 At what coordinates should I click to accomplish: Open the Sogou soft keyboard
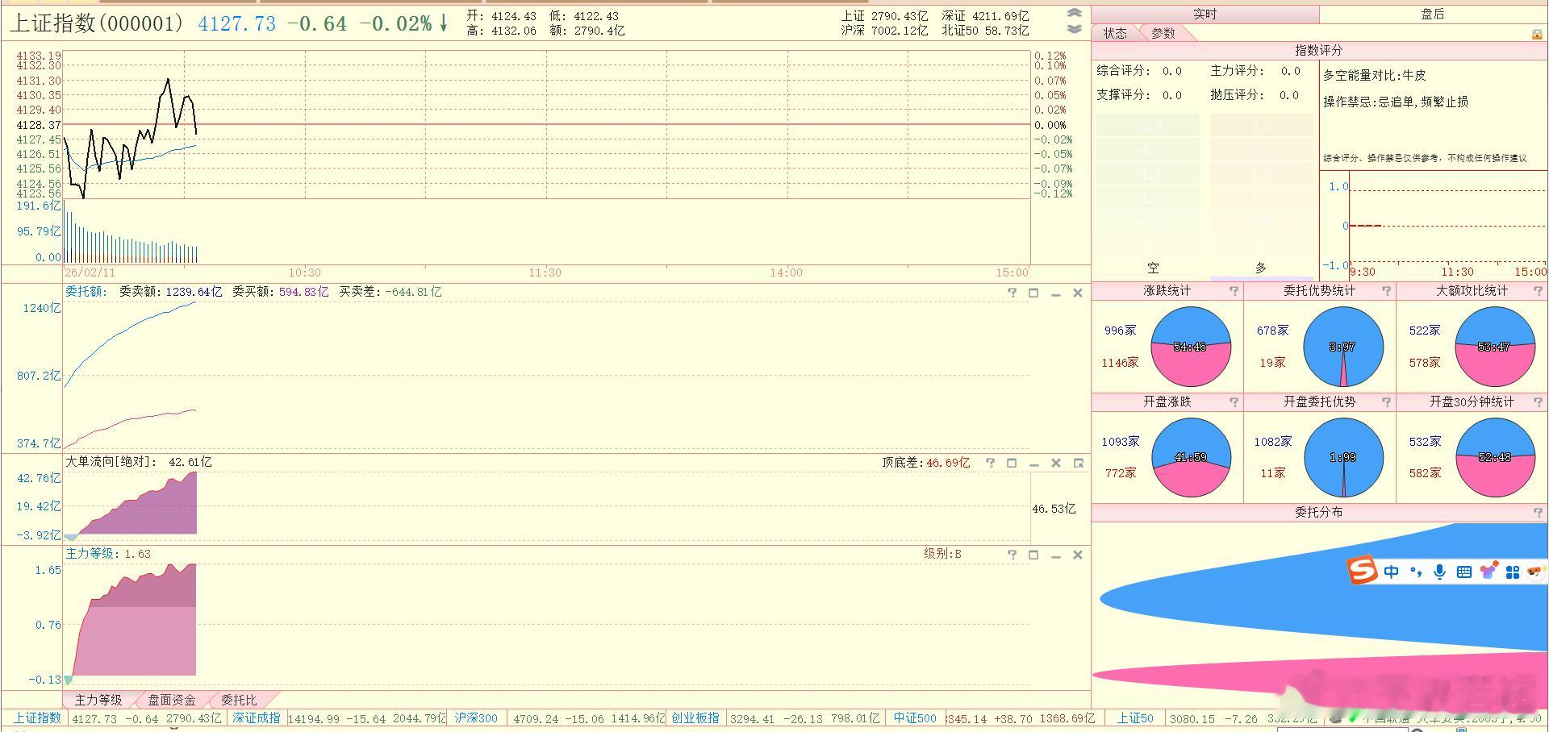tap(1464, 572)
